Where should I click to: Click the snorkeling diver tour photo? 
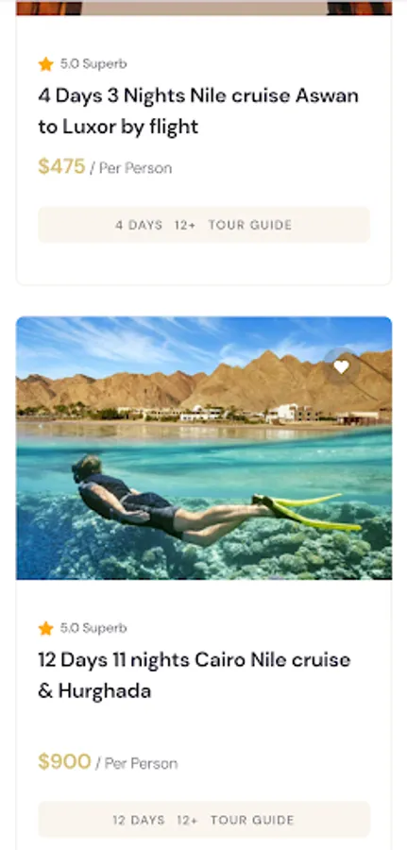pos(204,448)
